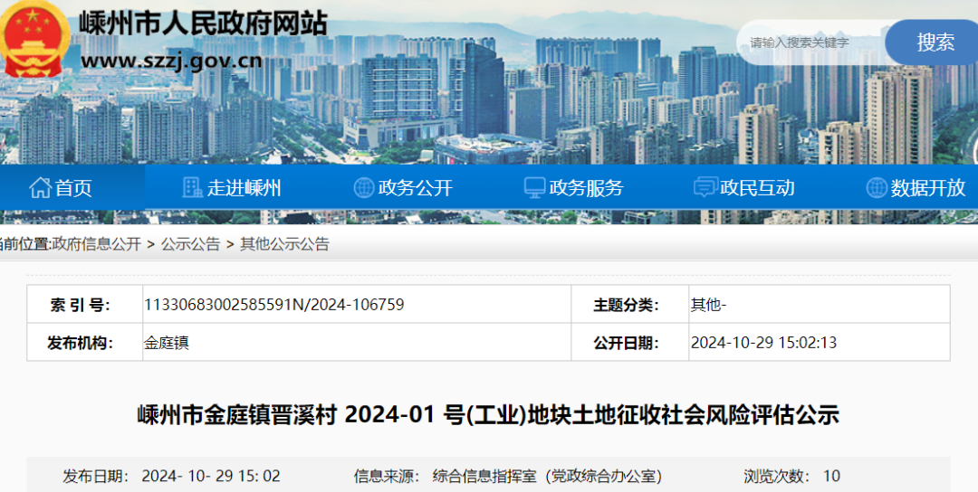The width and height of the screenshot is (978, 492).
Task: Click the national emblem logo
Action: tap(34, 38)
